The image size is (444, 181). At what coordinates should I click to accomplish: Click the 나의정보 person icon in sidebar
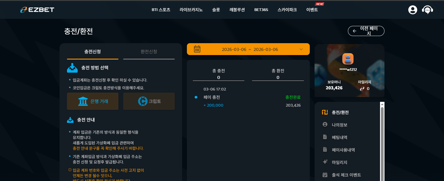pos(325,125)
